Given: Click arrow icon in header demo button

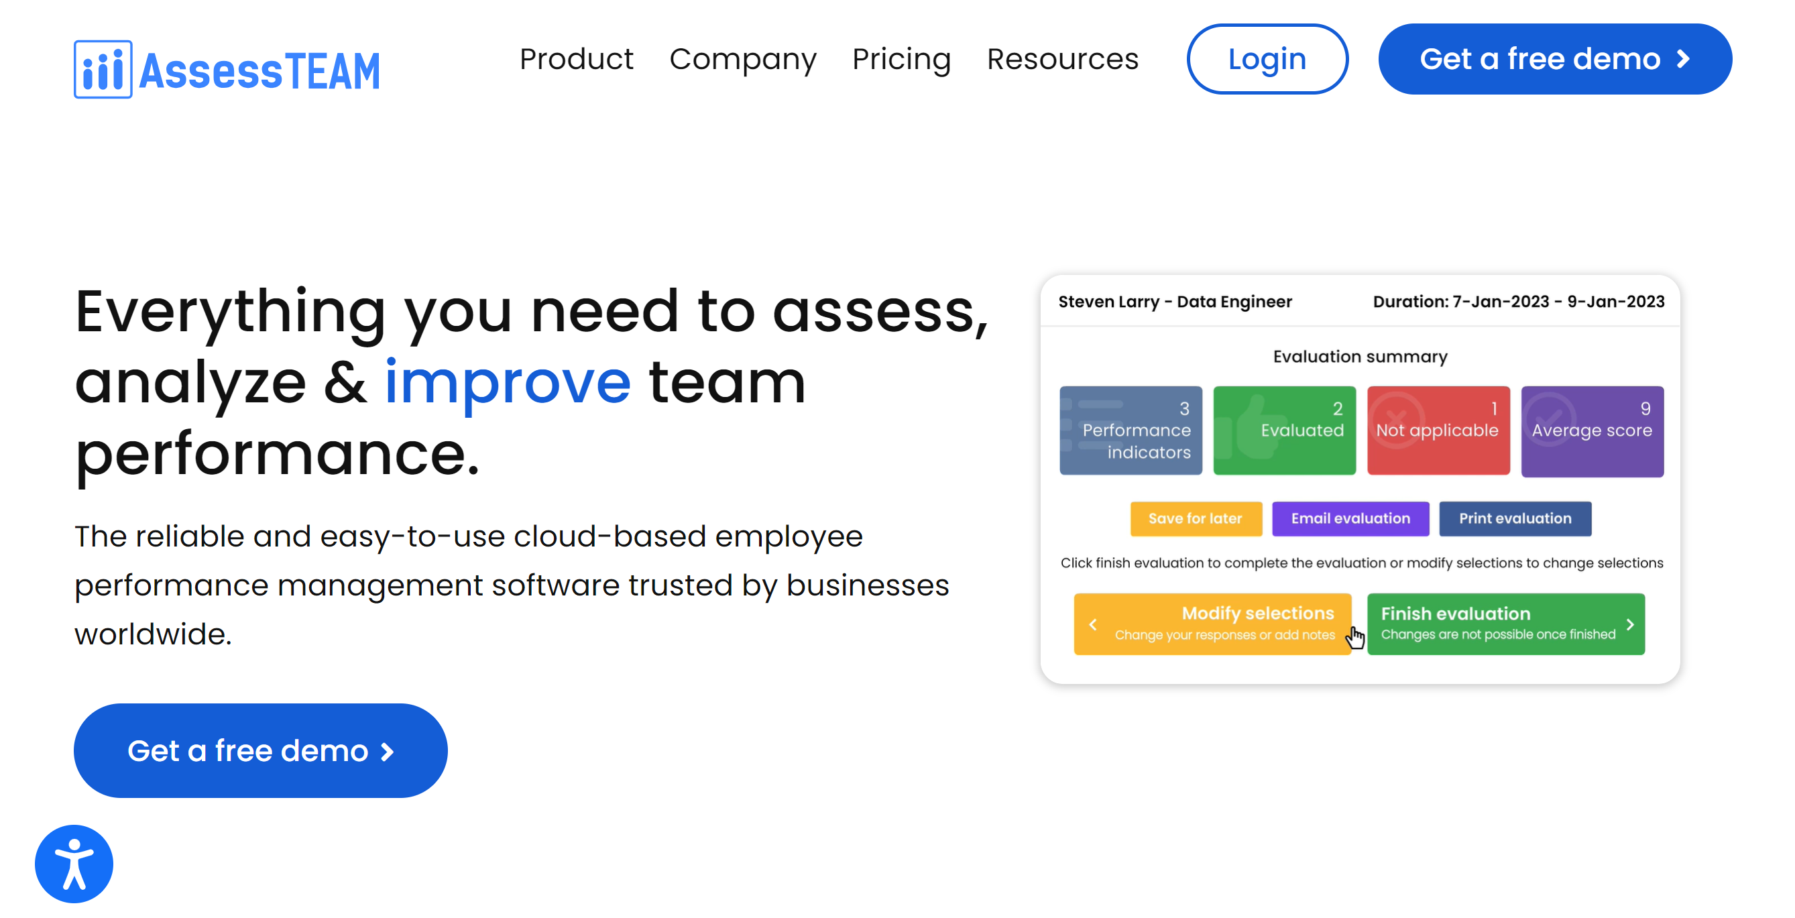Looking at the screenshot, I should click(1683, 59).
